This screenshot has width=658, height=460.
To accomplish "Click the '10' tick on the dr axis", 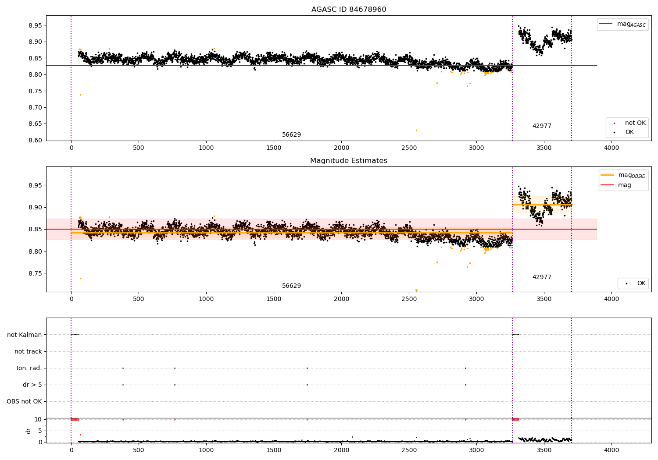I will [x=38, y=419].
